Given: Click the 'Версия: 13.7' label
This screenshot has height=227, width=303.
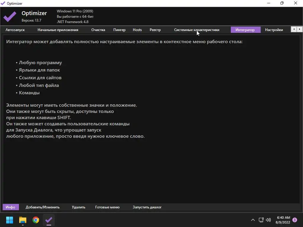Looking at the screenshot, I should pyautogui.click(x=31, y=20).
